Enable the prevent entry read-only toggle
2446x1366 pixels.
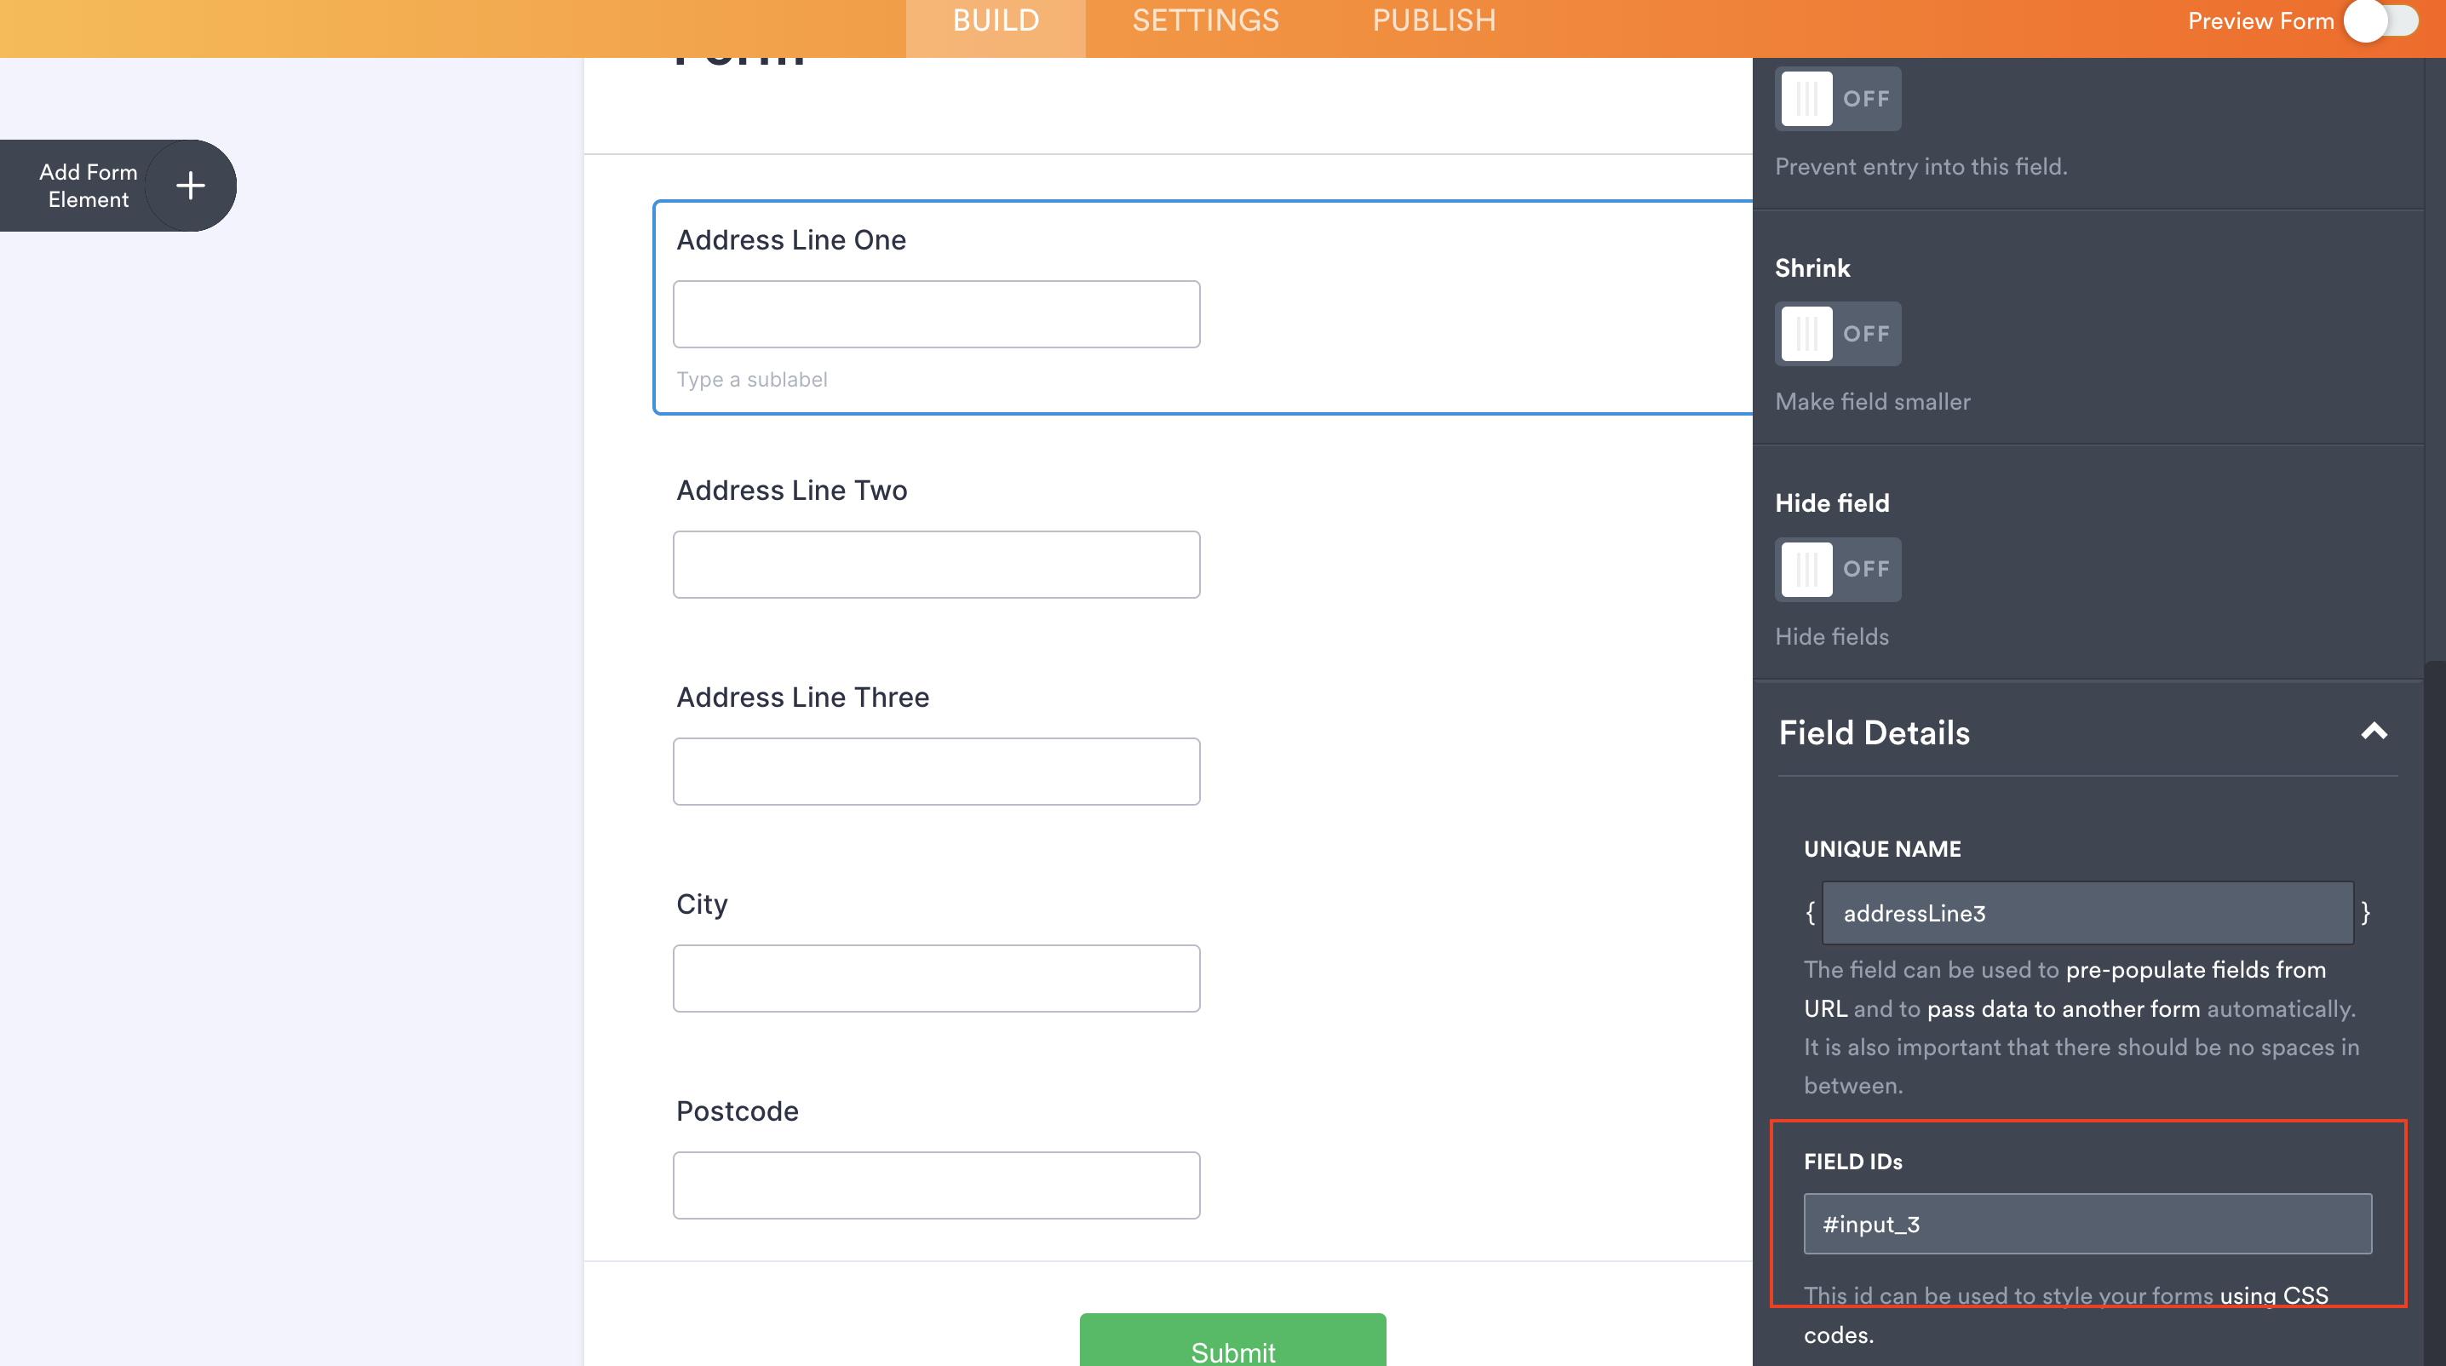pyautogui.click(x=1838, y=99)
